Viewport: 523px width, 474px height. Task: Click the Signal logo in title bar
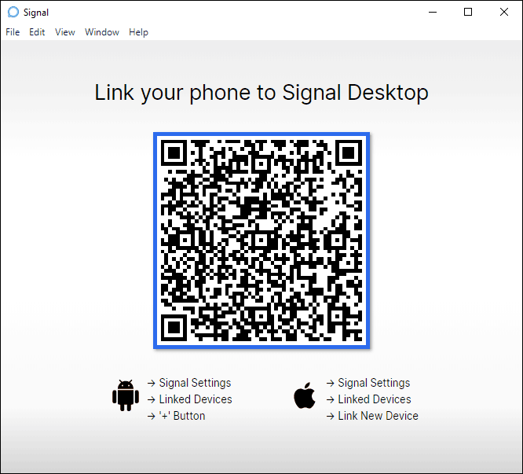13,12
